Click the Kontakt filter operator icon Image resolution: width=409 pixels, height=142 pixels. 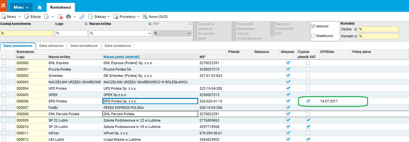(355, 36)
